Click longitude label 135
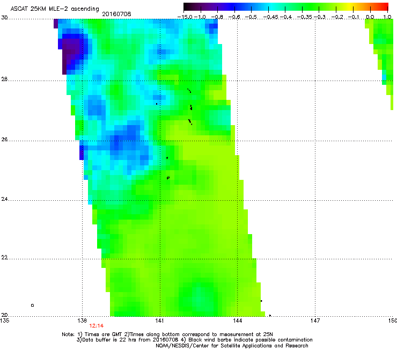The width and height of the screenshot is (397, 349). tap(4, 321)
